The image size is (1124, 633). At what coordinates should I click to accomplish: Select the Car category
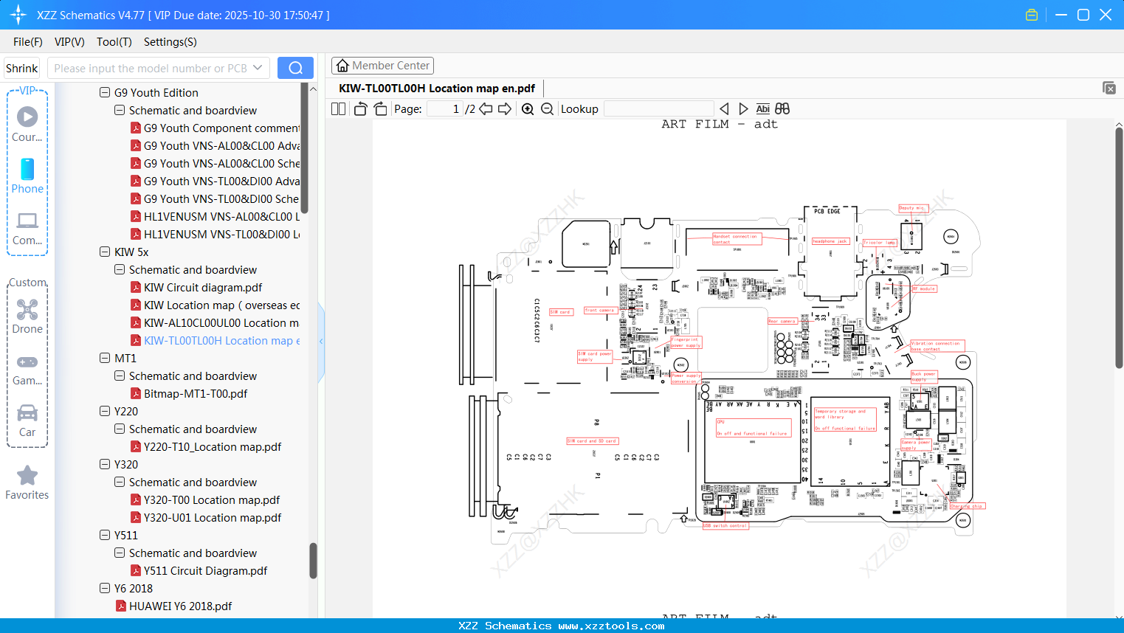click(x=27, y=421)
